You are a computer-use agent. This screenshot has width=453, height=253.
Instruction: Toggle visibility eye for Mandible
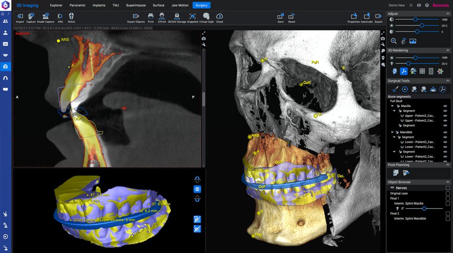[445, 132]
